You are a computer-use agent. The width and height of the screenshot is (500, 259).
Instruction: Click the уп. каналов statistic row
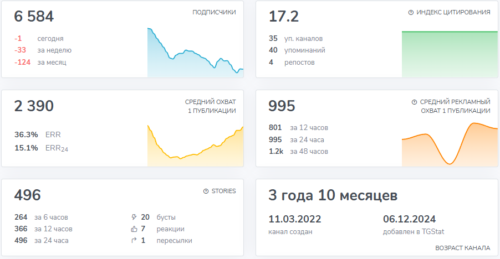click(x=295, y=39)
